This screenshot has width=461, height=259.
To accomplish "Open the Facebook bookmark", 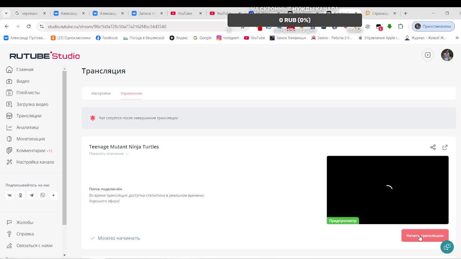I will point(107,38).
